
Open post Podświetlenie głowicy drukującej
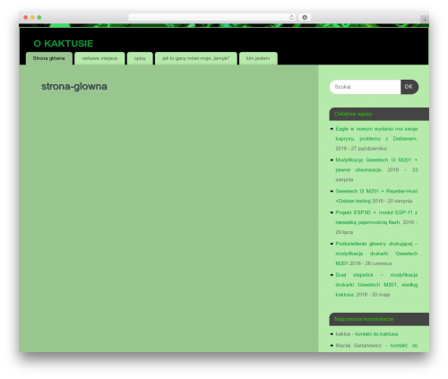tap(376, 254)
